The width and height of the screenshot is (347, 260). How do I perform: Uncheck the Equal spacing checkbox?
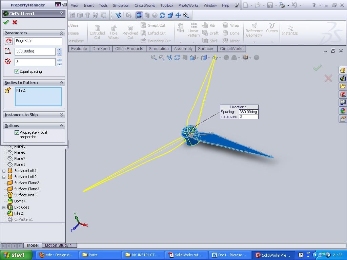point(17,71)
